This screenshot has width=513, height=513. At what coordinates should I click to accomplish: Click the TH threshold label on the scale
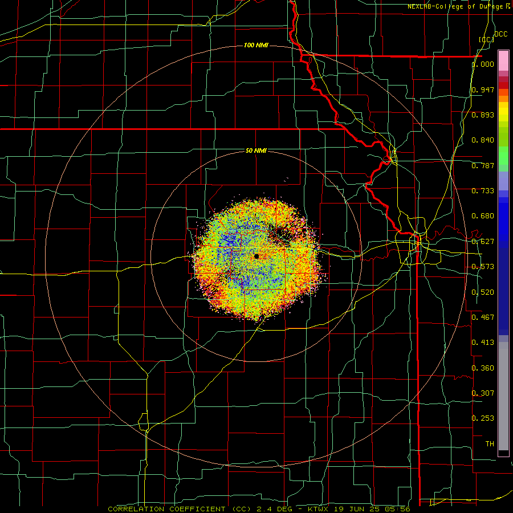490,444
